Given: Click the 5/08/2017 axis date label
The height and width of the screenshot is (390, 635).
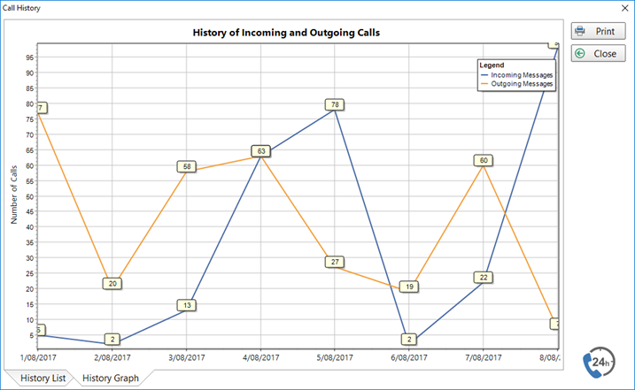Looking at the screenshot, I should [x=335, y=357].
